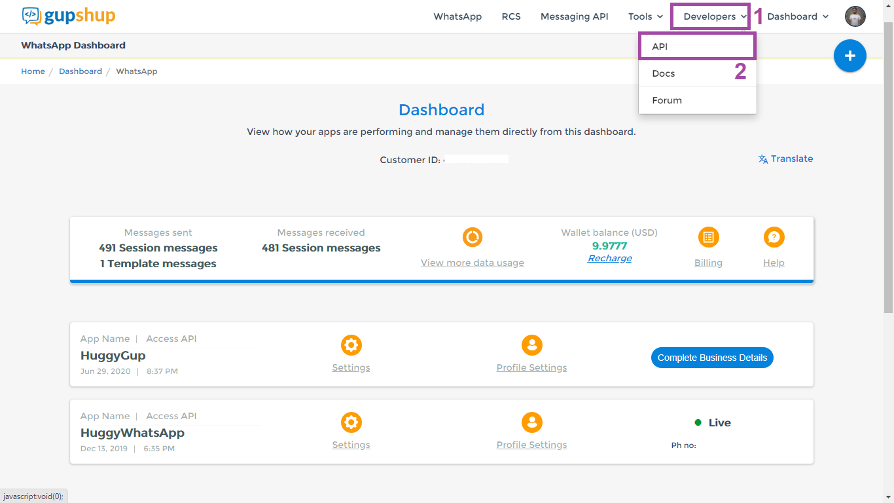Open the user avatar profile picture

click(855, 16)
